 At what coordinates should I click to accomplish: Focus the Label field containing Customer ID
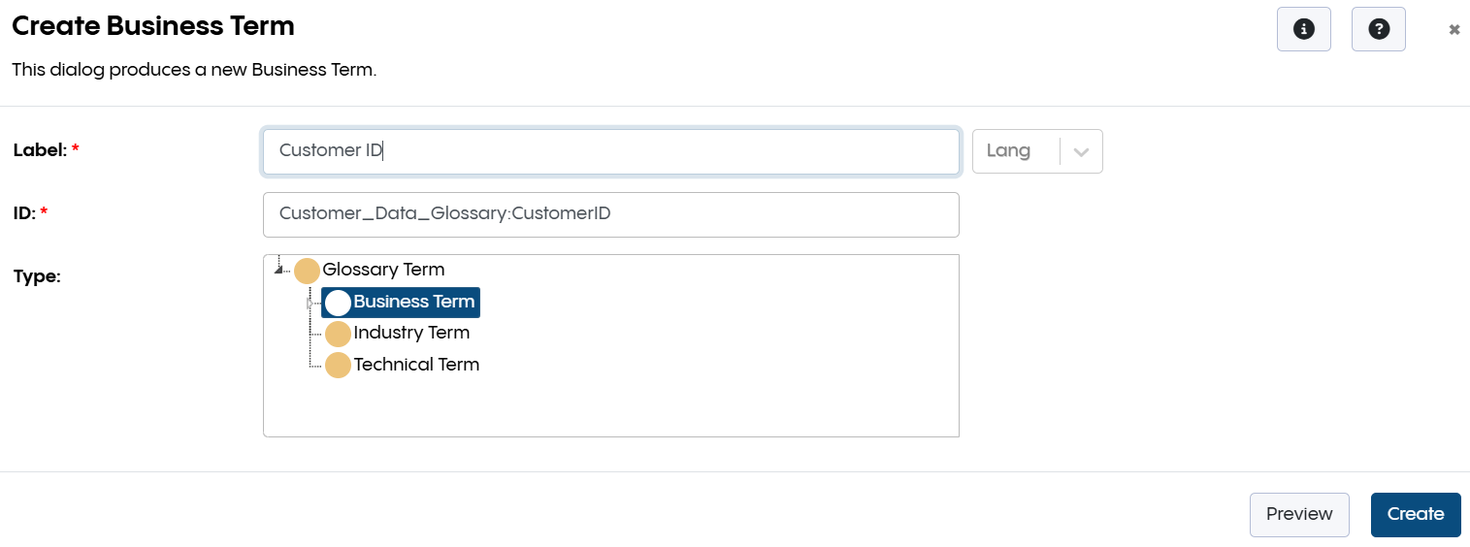(611, 151)
